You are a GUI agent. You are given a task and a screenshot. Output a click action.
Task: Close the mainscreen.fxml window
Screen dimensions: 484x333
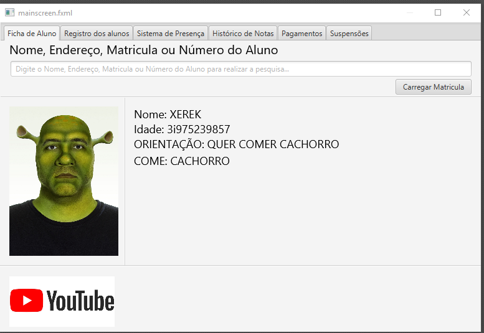[x=467, y=12]
